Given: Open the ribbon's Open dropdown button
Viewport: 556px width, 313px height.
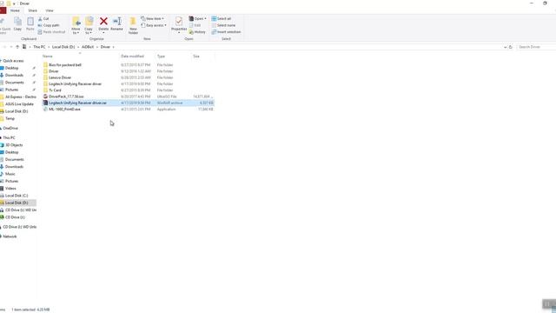Looking at the screenshot, I should pos(197,18).
